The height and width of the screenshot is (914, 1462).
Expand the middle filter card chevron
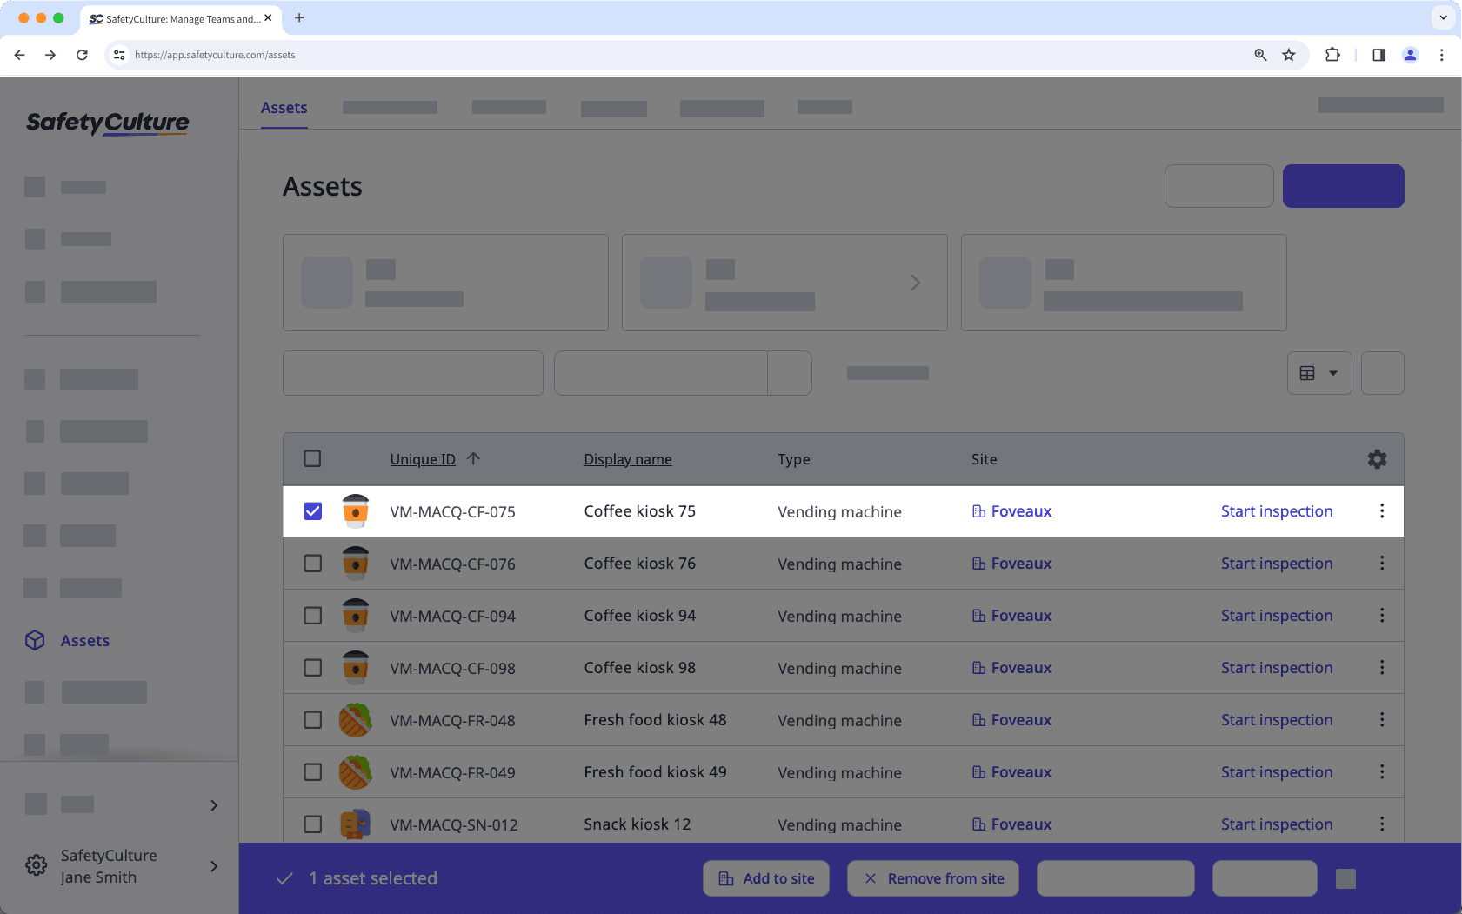pyautogui.click(x=915, y=282)
